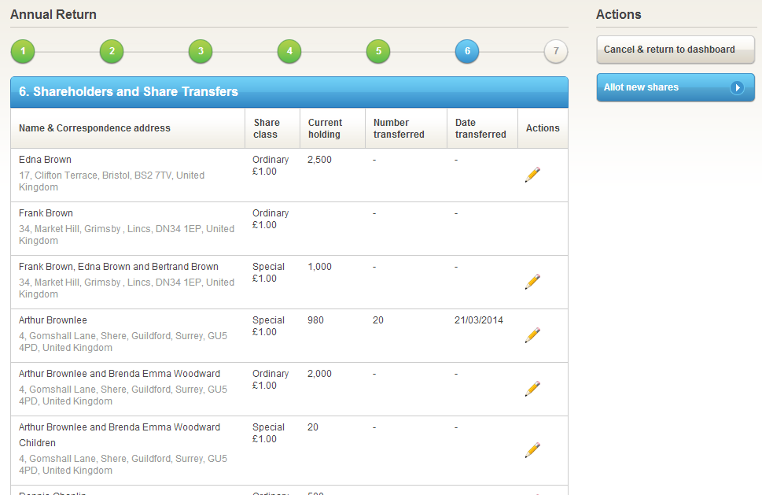Edit Arthur Brownlee and Brenda Woodward Ordinary holding
This screenshot has width=762, height=495.
click(x=532, y=389)
